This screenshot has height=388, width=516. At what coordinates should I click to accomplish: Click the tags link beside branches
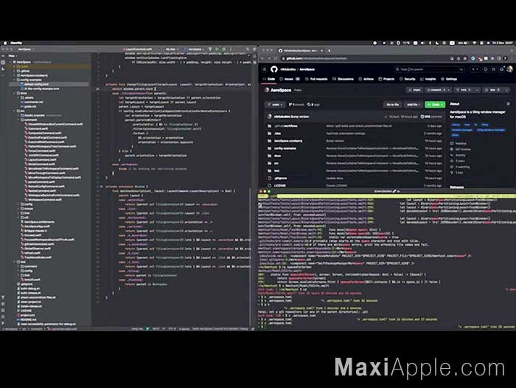[x=313, y=105]
